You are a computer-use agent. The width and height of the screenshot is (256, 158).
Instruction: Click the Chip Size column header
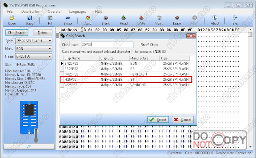[114, 58]
